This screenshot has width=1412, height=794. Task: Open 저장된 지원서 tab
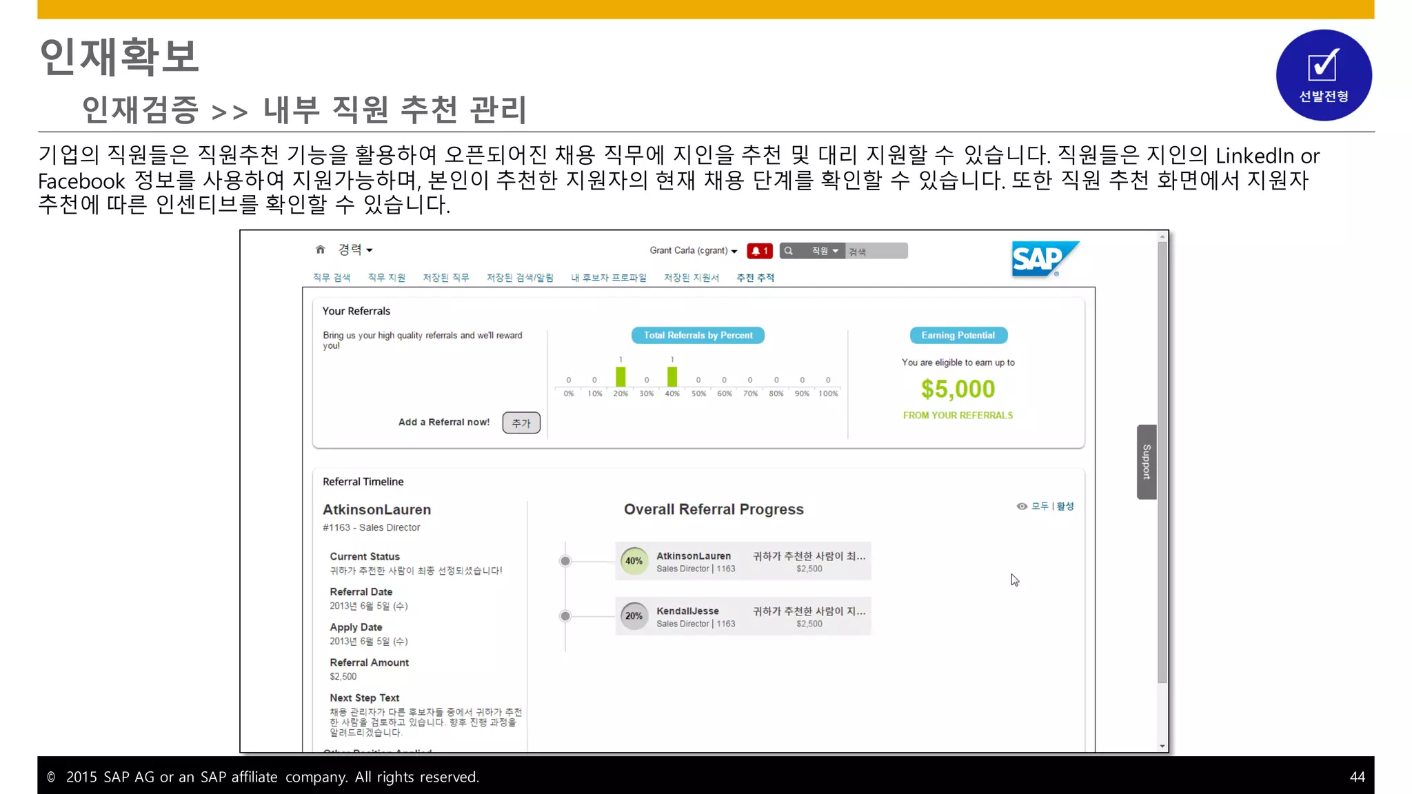pos(692,277)
